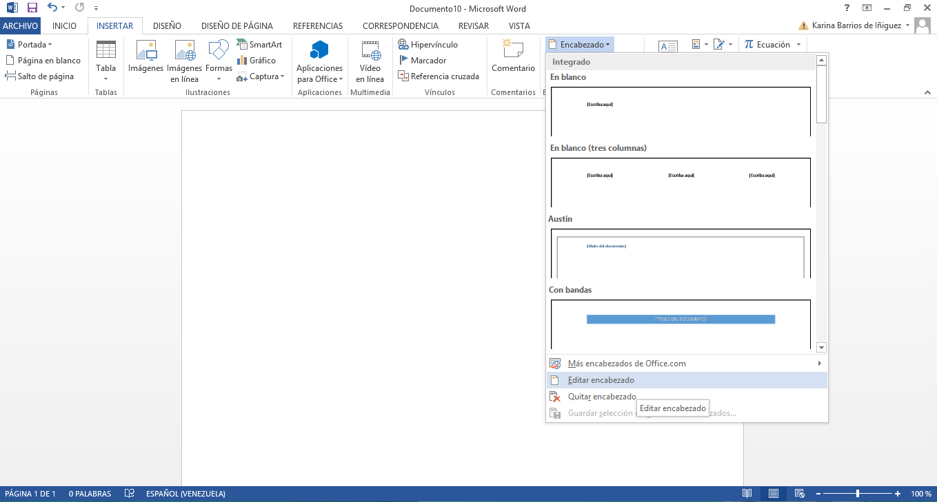937x502 pixels.
Task: Open the Portada cover page dropdown
Action: point(29,44)
